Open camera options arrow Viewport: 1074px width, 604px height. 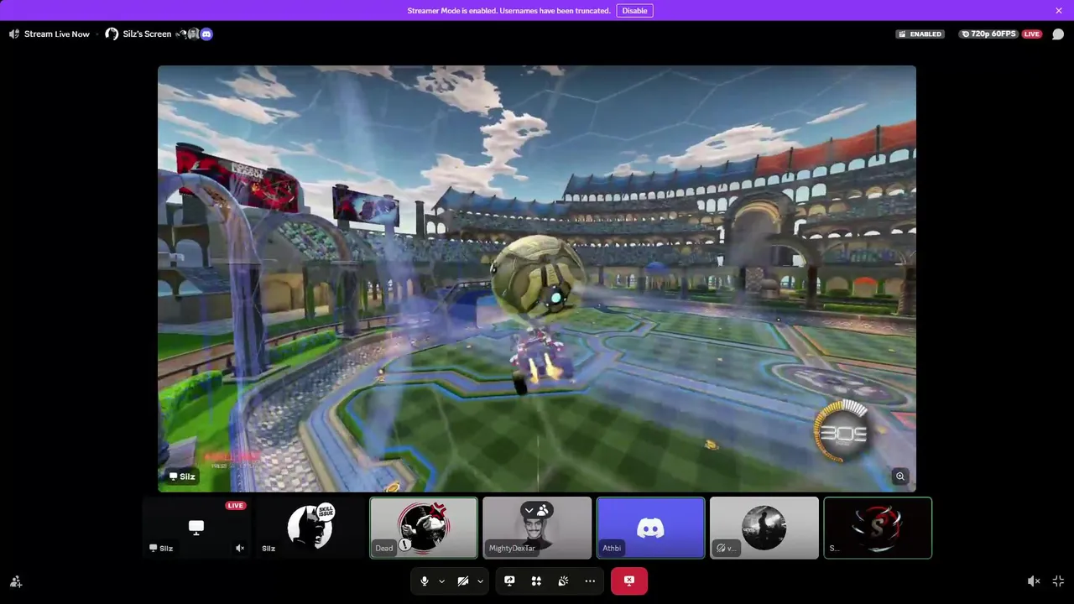(x=480, y=581)
